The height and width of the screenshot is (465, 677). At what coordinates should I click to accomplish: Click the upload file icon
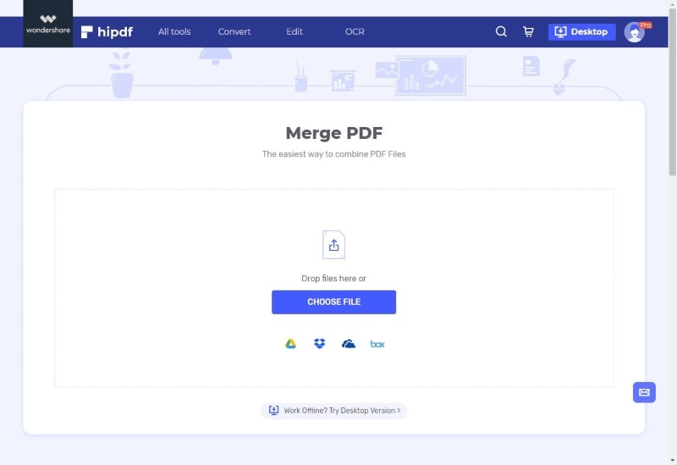point(333,245)
